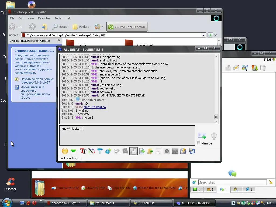Open the font chooser (red T icon)
The width and height of the screenshot is (276, 207).
pyautogui.click(x=83, y=151)
